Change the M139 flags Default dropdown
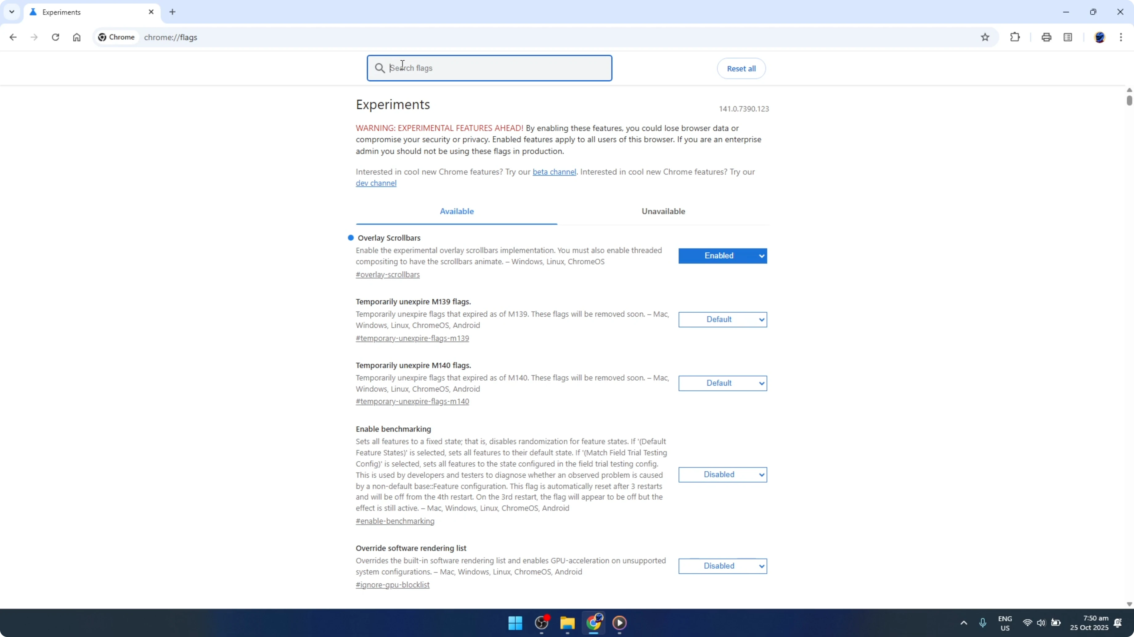1134x637 pixels. coord(722,319)
